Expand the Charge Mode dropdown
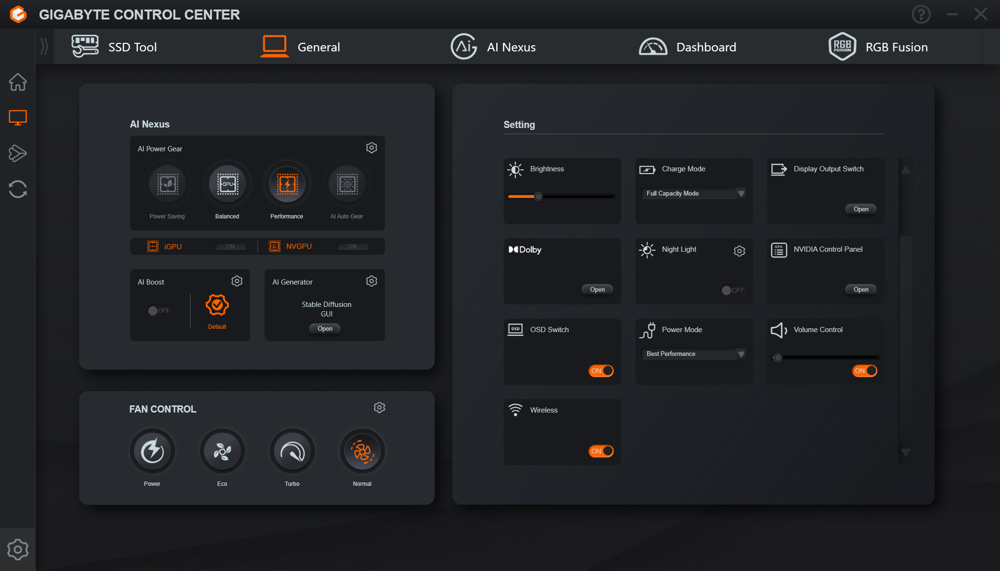The image size is (1000, 571). point(741,194)
